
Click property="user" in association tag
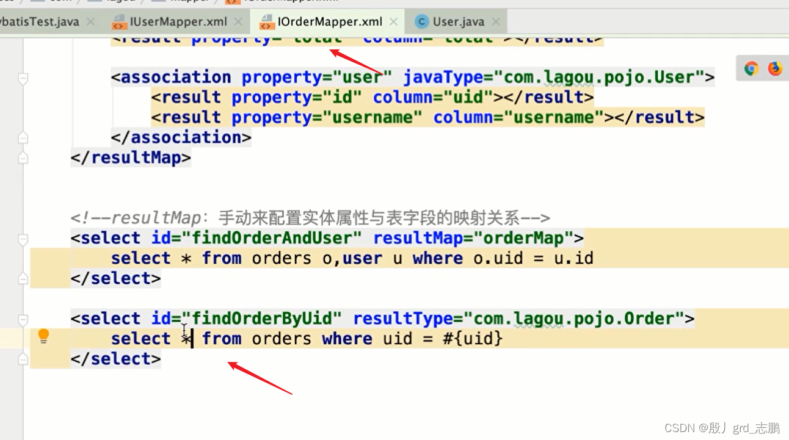coord(317,78)
